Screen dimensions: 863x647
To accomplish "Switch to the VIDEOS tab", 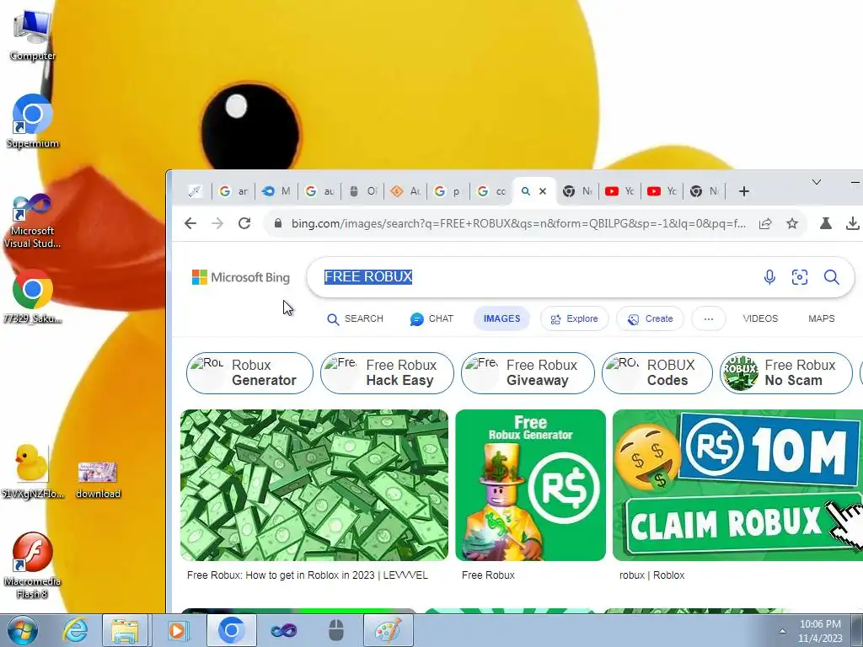I will pos(760,318).
